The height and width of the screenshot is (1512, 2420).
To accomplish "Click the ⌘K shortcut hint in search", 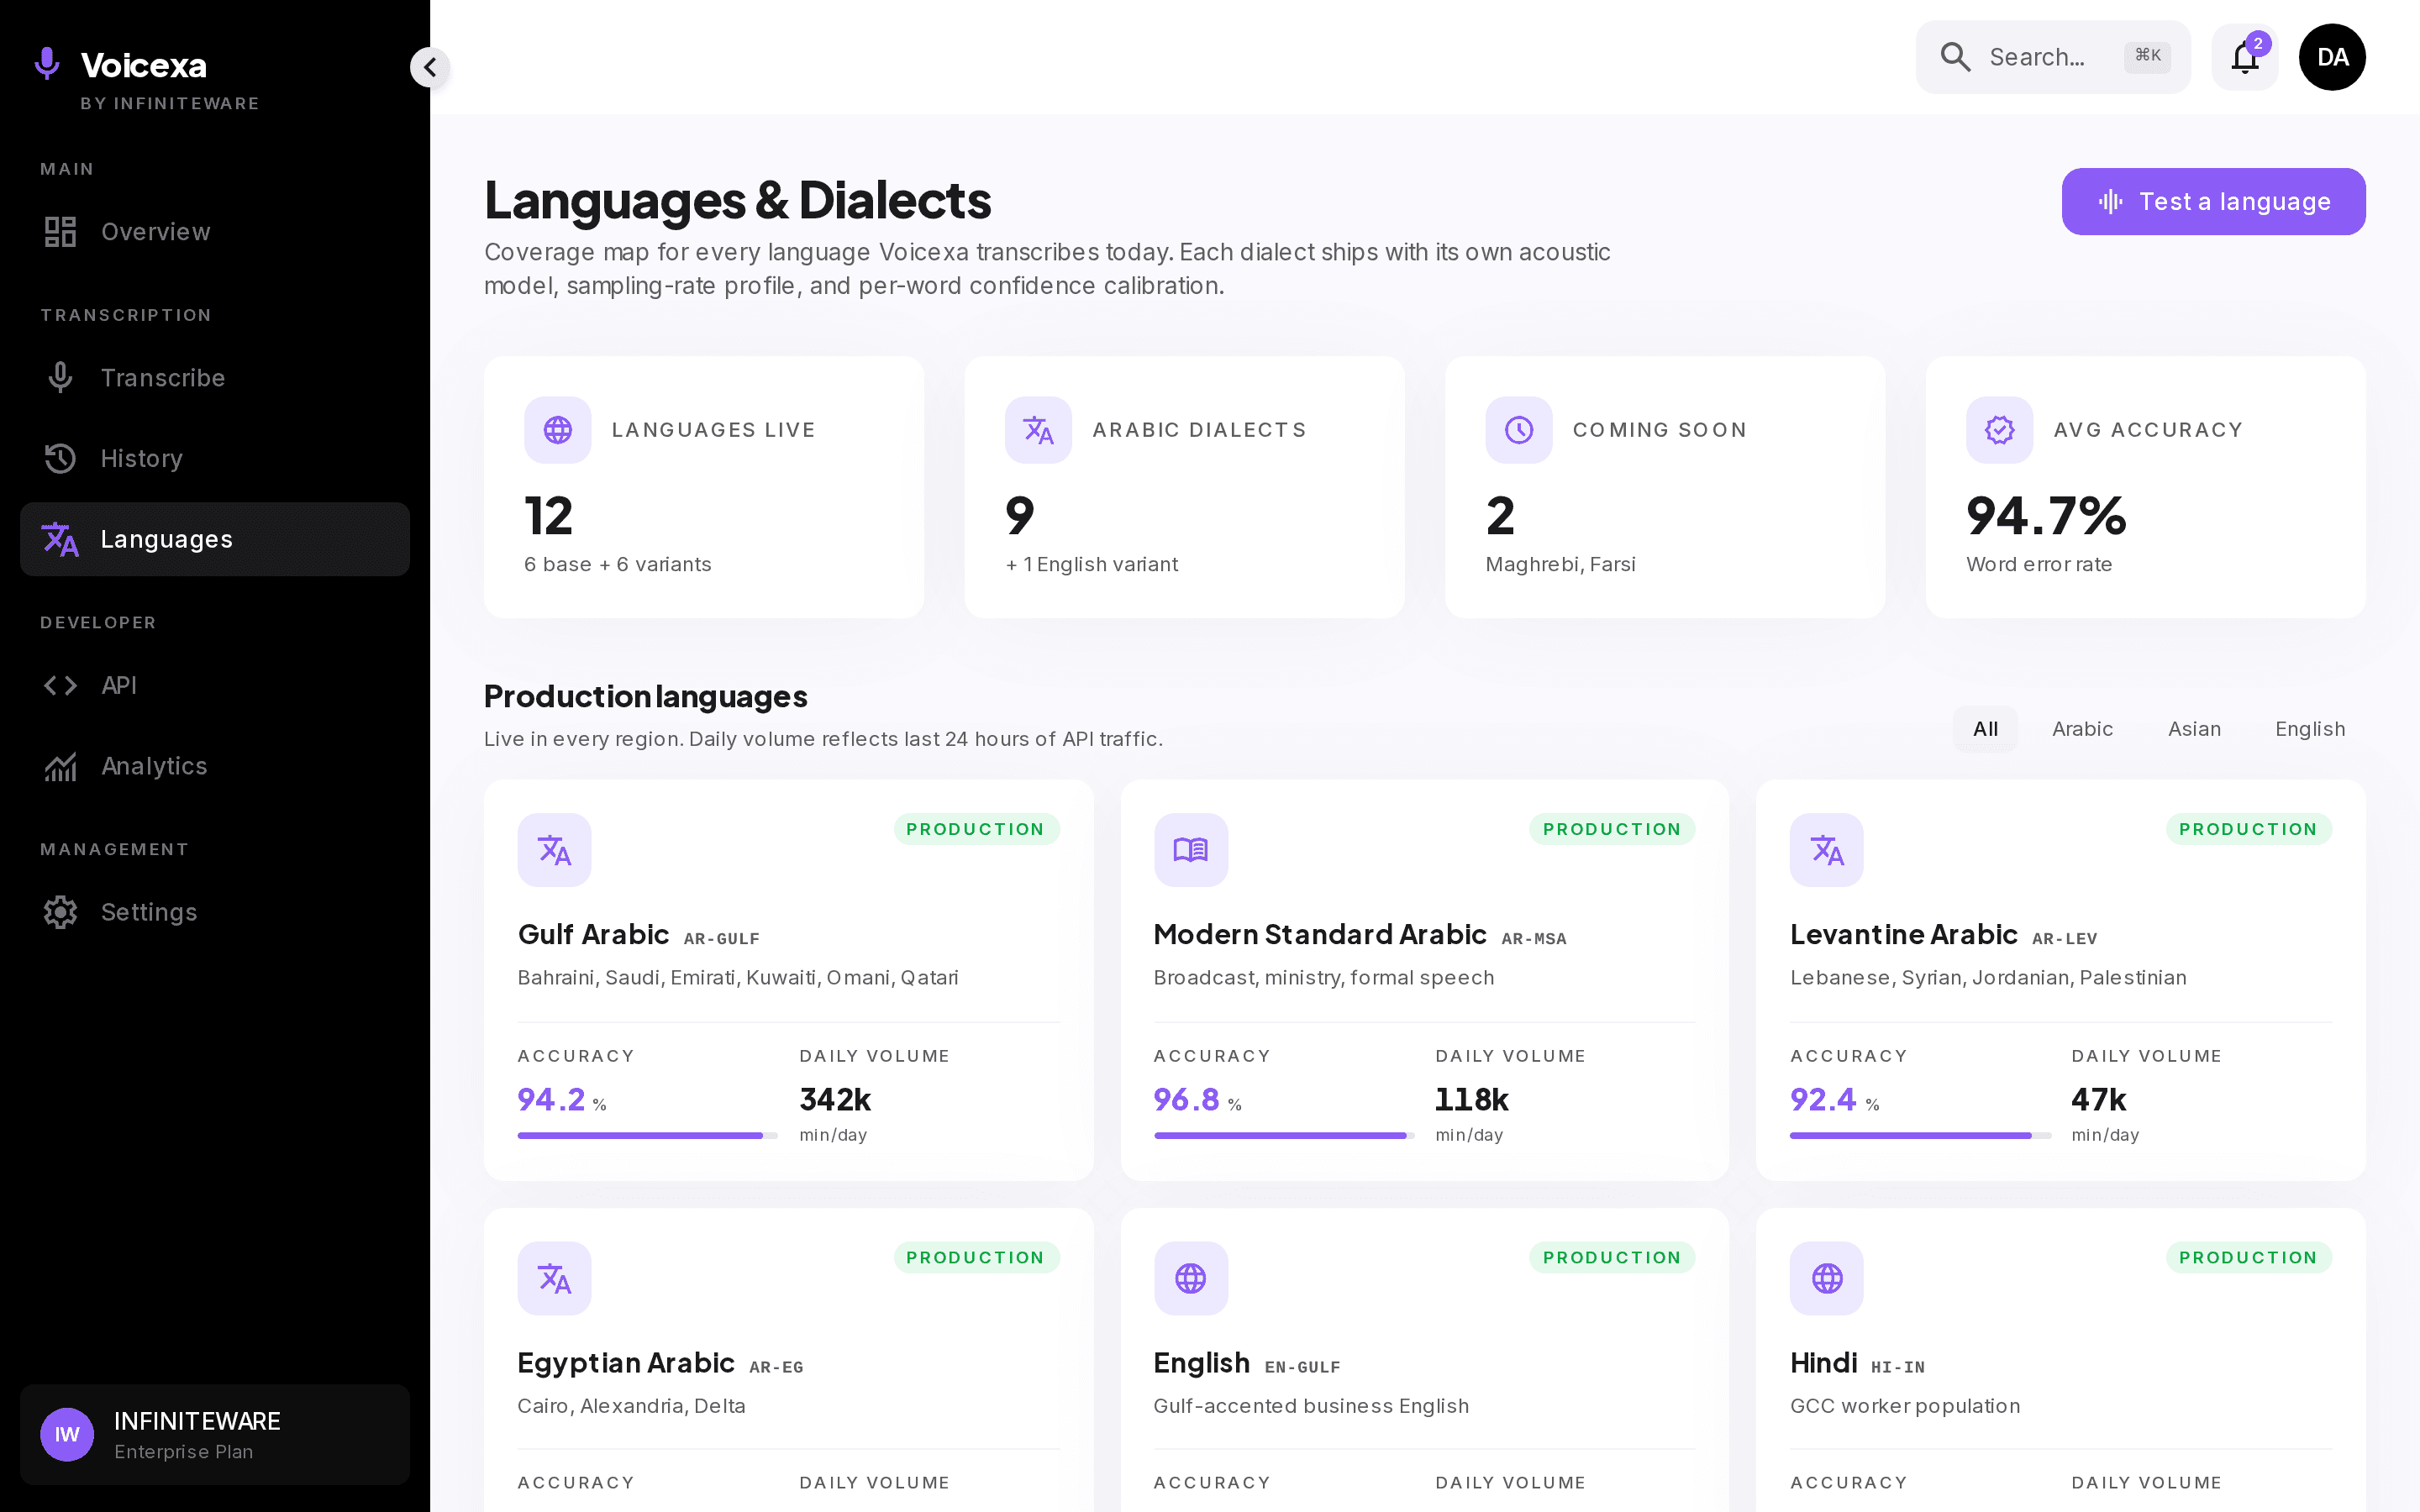I will click(2147, 56).
